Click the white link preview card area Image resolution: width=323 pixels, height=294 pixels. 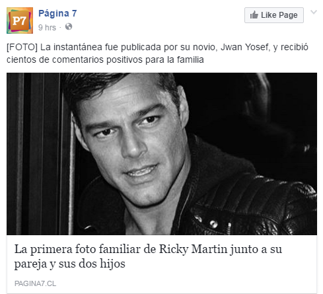click(x=162, y=264)
